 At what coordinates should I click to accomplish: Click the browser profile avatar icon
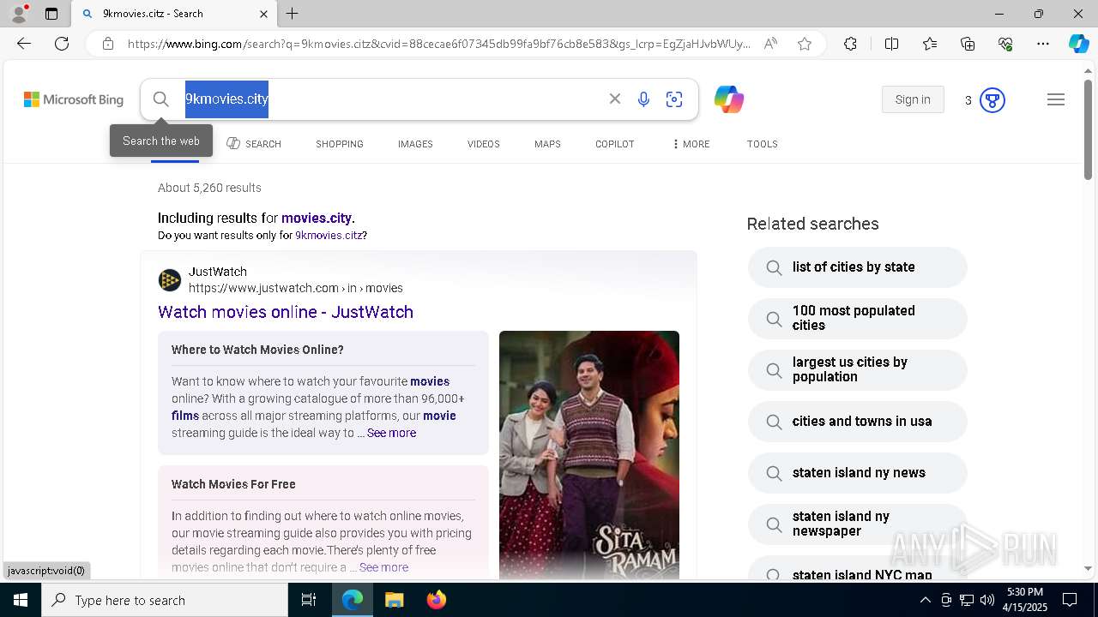click(x=18, y=14)
